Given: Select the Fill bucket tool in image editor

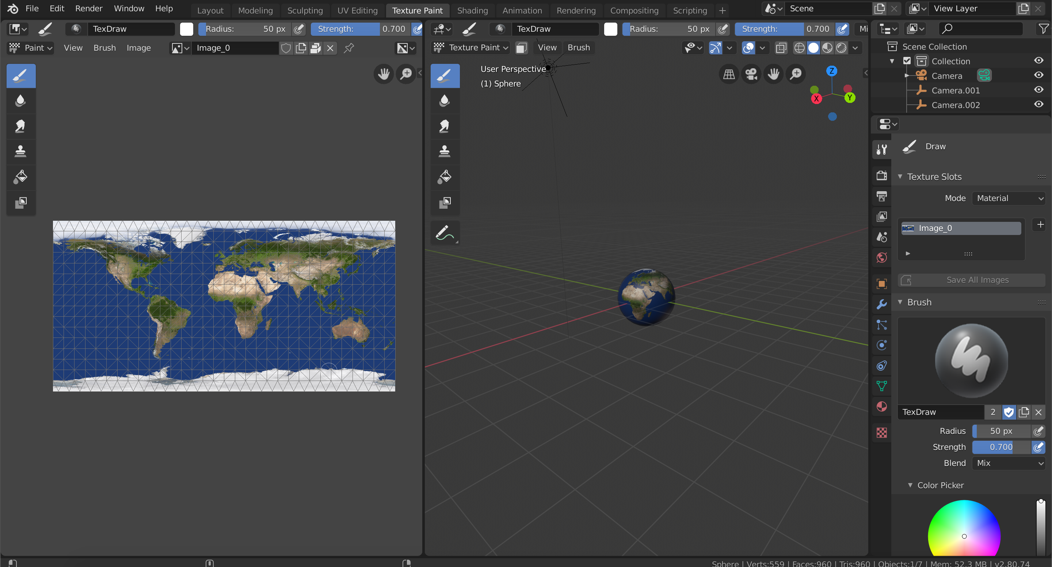Looking at the screenshot, I should 21,177.
